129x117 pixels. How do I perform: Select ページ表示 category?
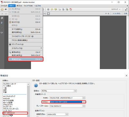pos(7,86)
